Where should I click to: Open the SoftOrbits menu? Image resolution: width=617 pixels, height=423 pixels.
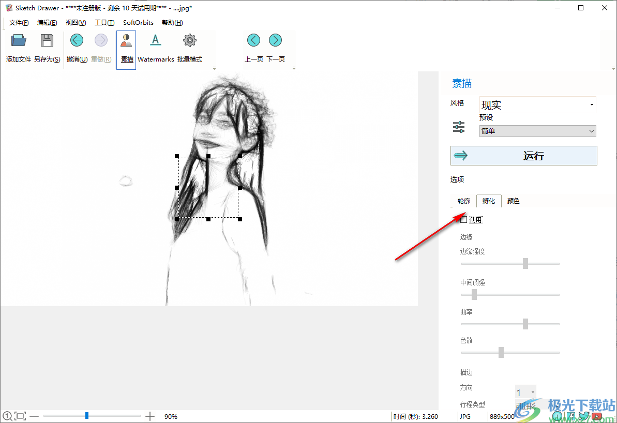(x=138, y=23)
